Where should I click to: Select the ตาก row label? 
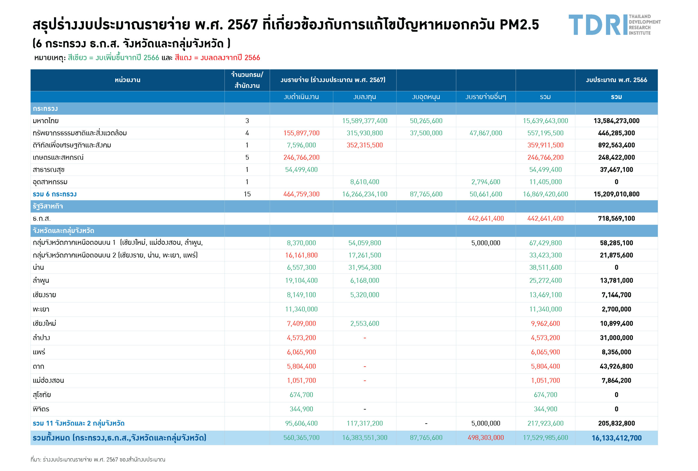(x=38, y=367)
